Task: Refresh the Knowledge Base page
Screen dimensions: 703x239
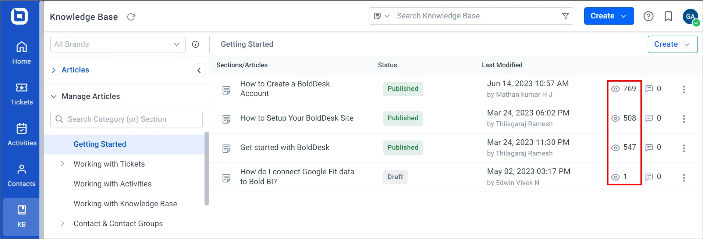Action: click(131, 17)
